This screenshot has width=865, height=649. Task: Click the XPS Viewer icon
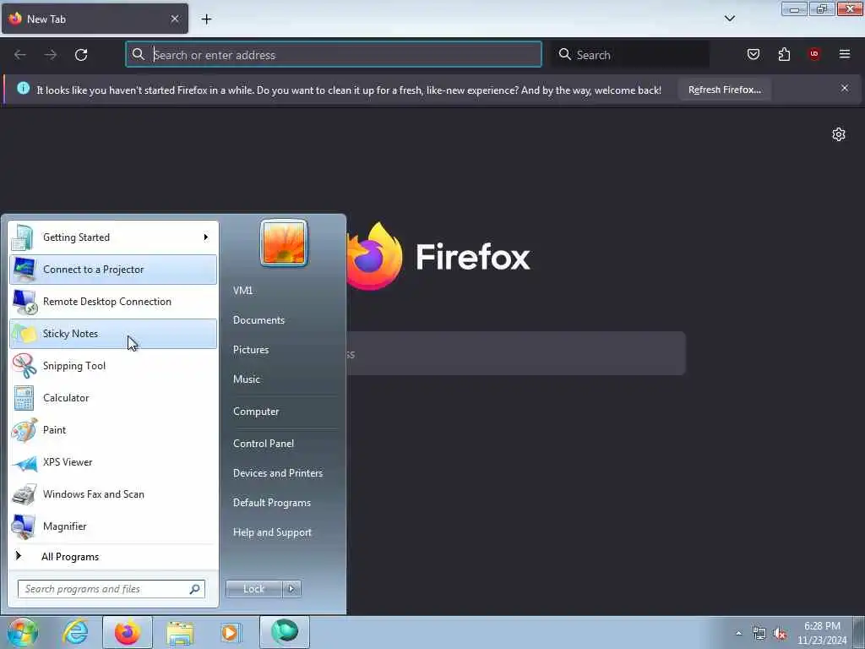click(x=24, y=463)
